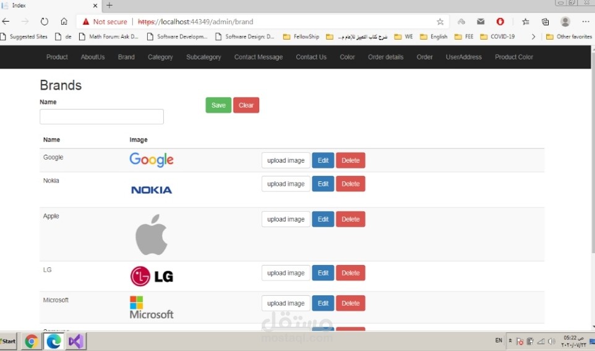Click the browser address bar URL
The width and height of the screenshot is (595, 351).
click(195, 22)
